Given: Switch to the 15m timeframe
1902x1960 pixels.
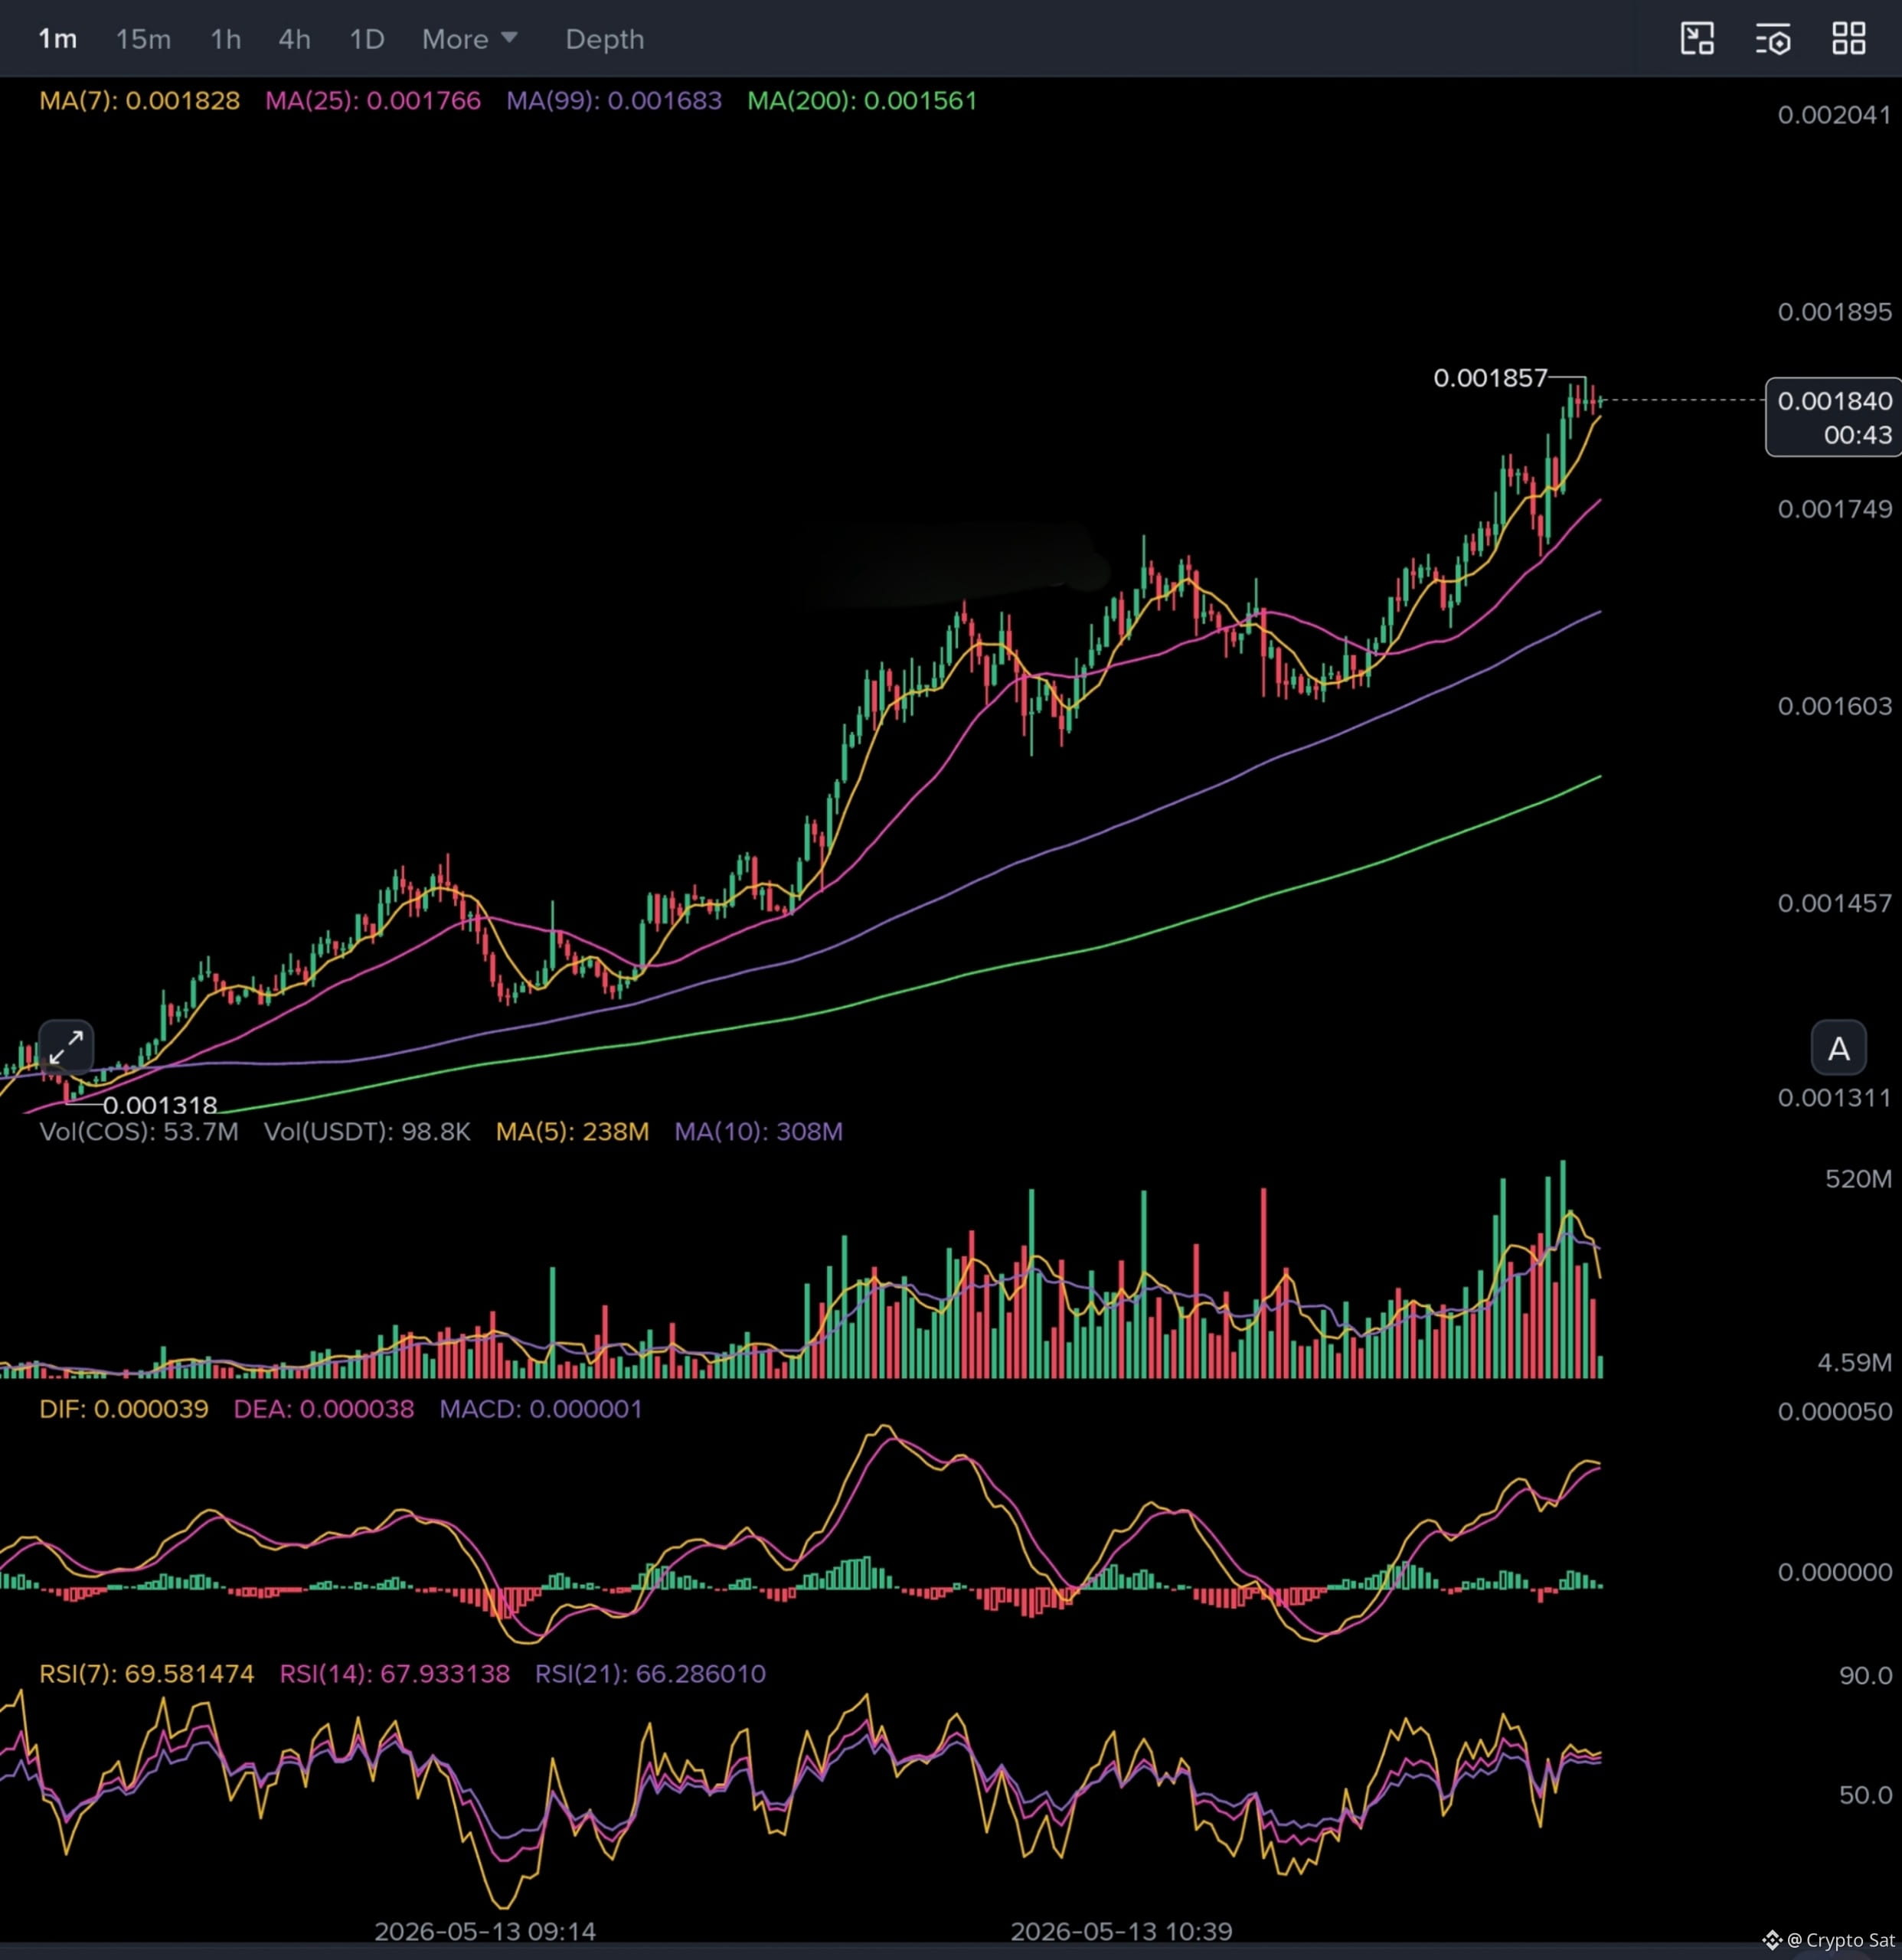Looking at the screenshot, I should (x=143, y=39).
